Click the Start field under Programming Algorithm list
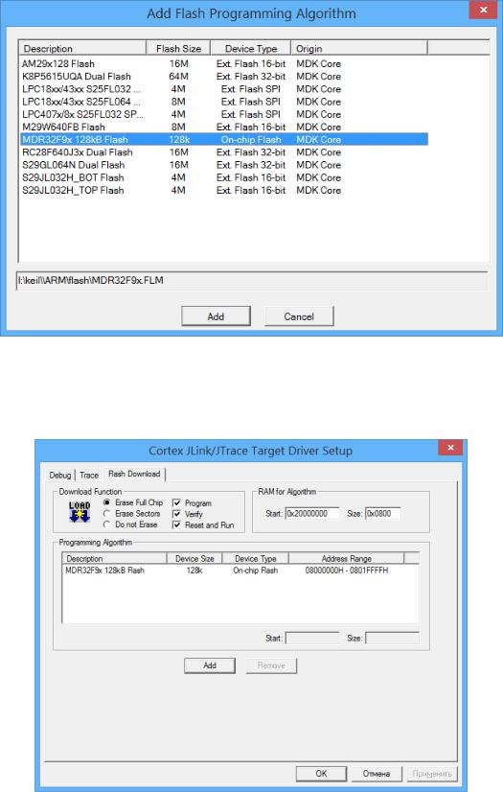Image resolution: width=503 pixels, height=792 pixels. (x=312, y=639)
